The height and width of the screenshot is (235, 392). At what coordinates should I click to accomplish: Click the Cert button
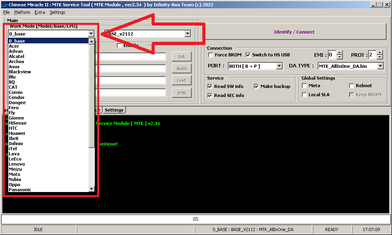[x=182, y=80]
